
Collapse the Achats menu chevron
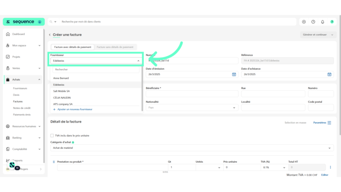39,80
